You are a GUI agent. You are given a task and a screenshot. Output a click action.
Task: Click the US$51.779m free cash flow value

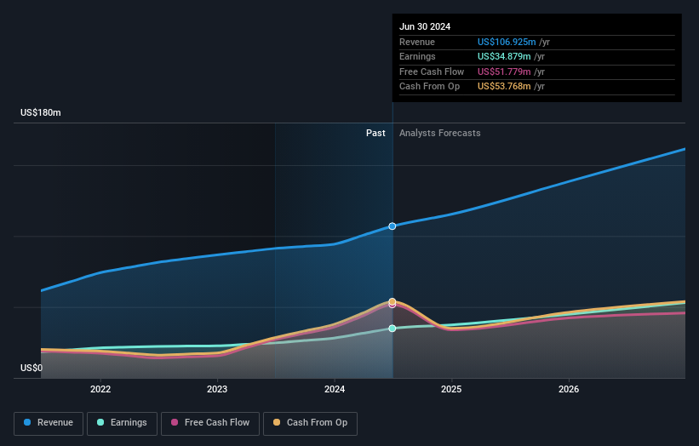(x=504, y=71)
